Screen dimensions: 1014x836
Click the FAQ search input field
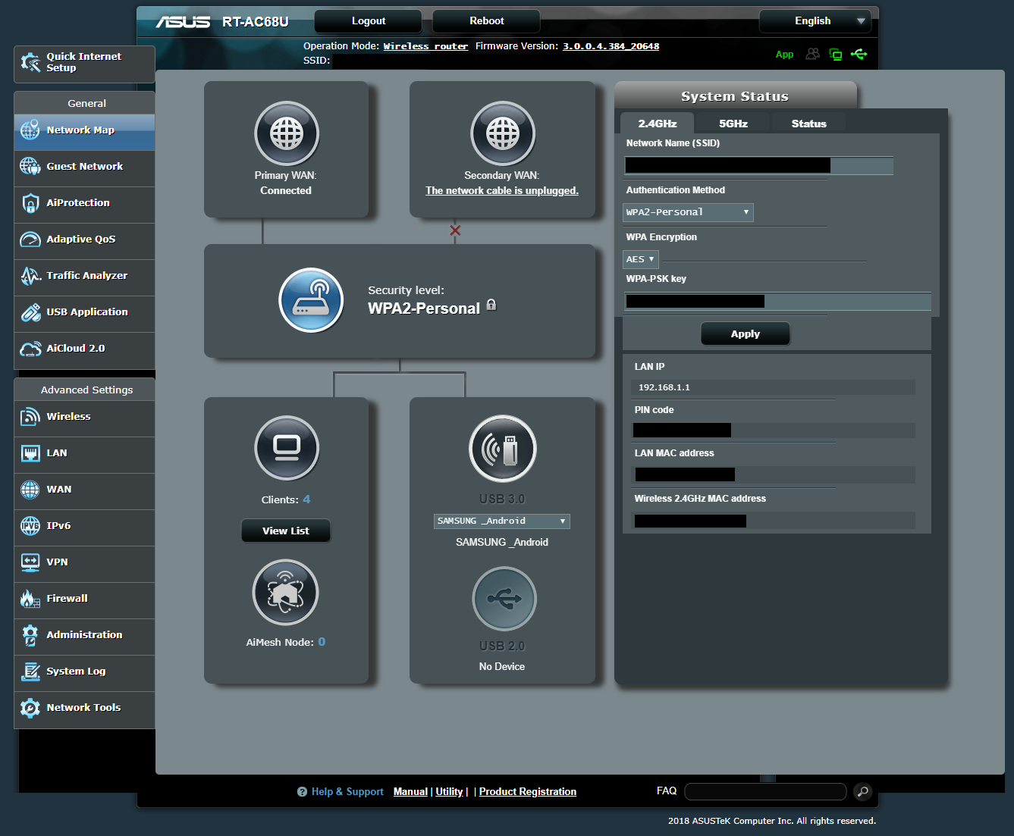[x=765, y=792]
